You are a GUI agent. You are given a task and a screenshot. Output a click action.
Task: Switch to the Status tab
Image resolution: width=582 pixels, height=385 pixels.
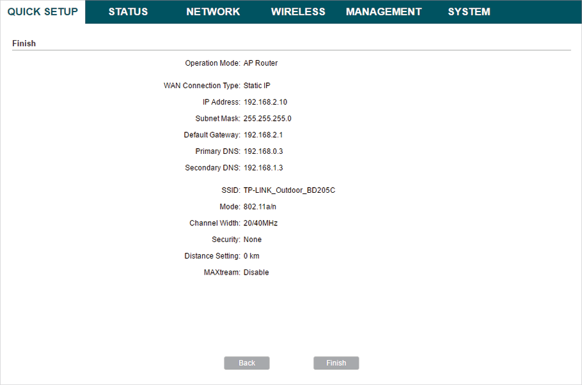tap(128, 11)
